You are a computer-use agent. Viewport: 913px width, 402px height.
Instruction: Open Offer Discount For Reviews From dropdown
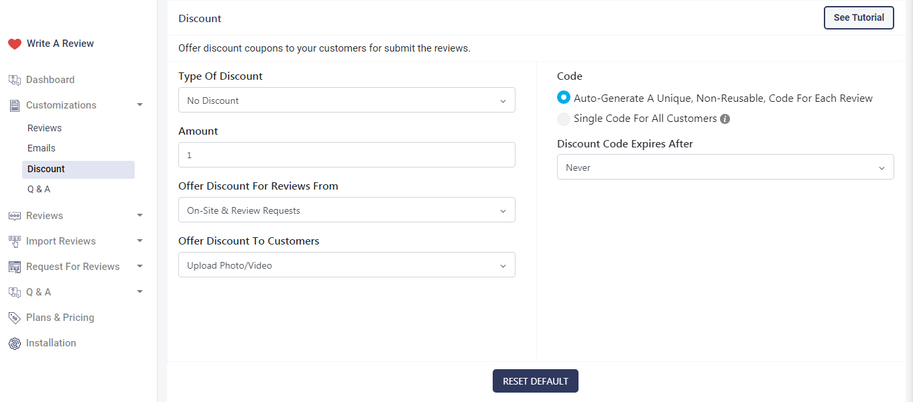347,210
